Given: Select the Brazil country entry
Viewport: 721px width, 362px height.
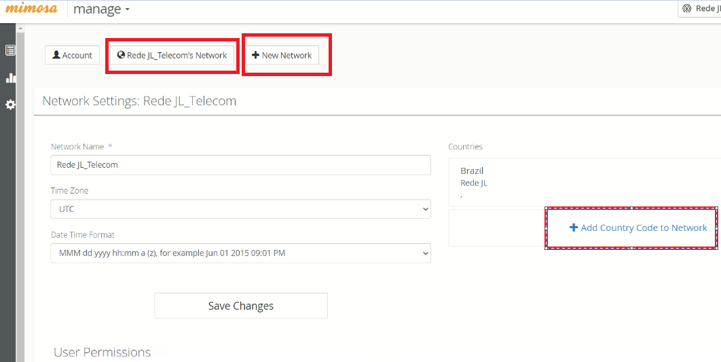Looking at the screenshot, I should [585, 182].
